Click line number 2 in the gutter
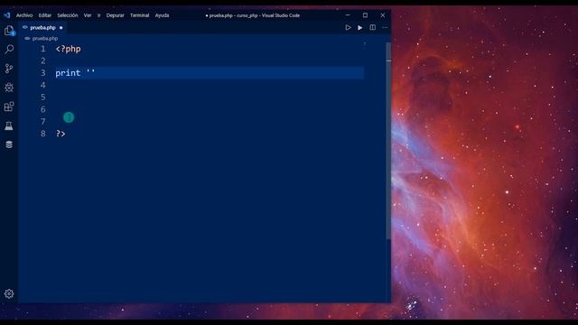 point(43,60)
